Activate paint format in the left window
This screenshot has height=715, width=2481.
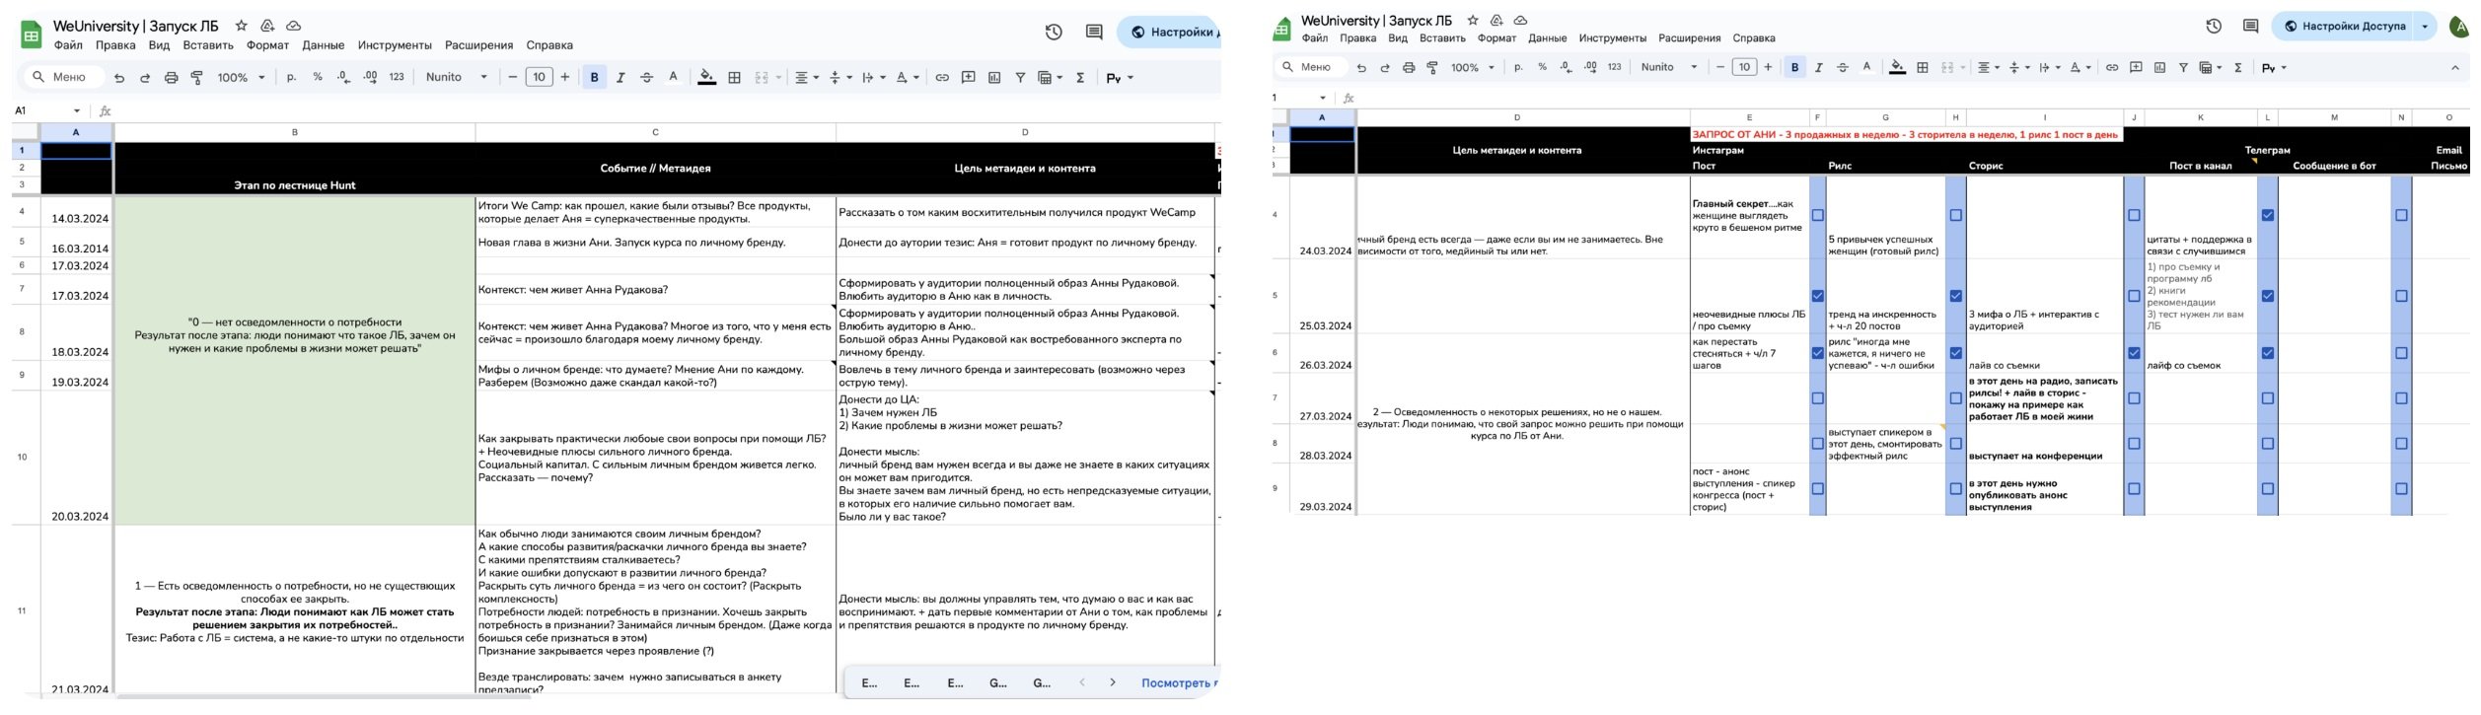(x=196, y=78)
